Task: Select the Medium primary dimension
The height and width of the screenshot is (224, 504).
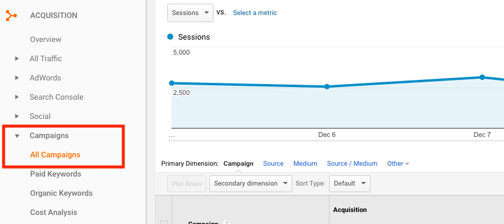Action: 306,164
